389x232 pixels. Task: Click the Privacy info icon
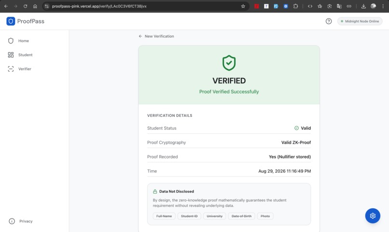(12, 221)
